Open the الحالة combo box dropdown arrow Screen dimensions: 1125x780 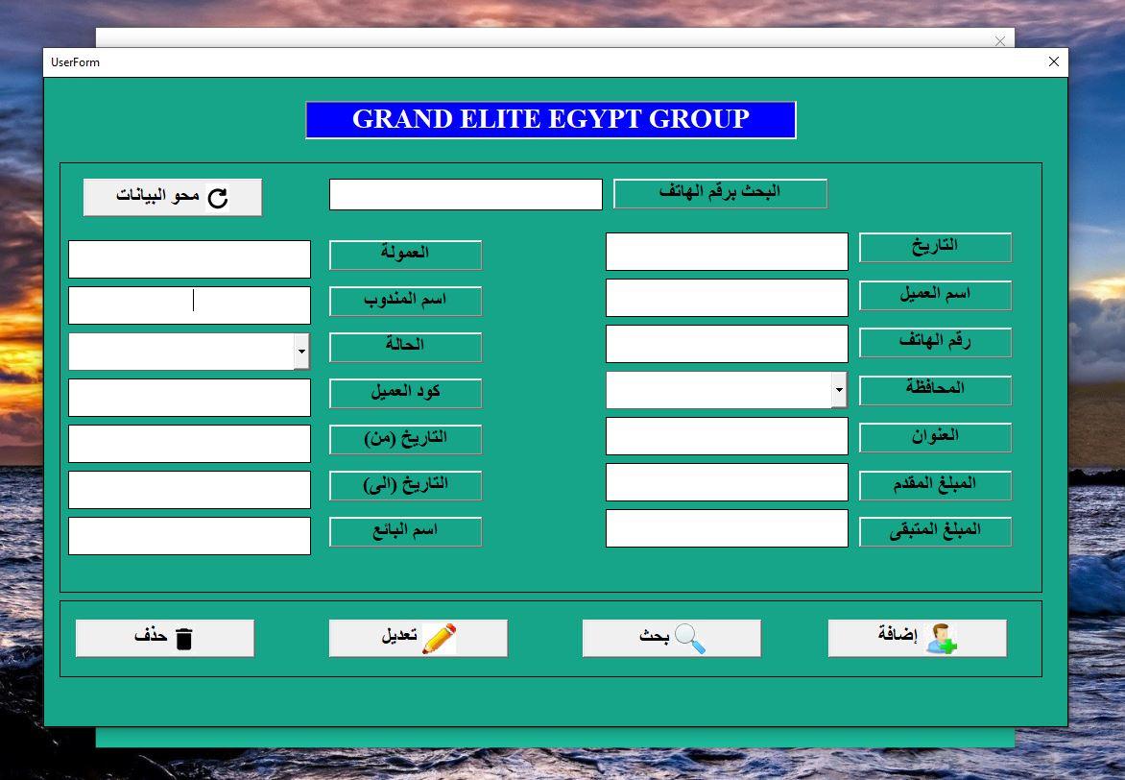tap(301, 352)
